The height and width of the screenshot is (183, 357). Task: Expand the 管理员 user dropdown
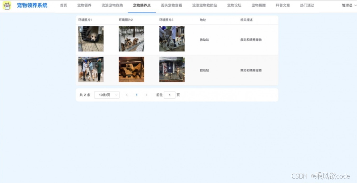tap(349, 5)
